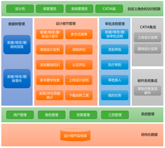Select the 新建/修改/删除零件 blue block
The height and width of the screenshot is (148, 165).
click(17, 79)
